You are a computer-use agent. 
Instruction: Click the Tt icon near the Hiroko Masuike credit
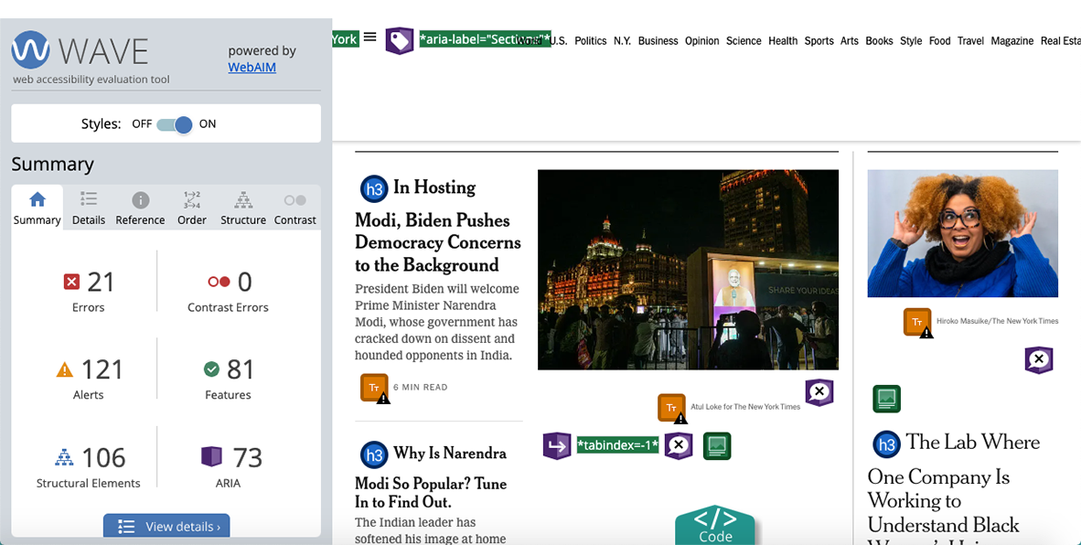(916, 322)
